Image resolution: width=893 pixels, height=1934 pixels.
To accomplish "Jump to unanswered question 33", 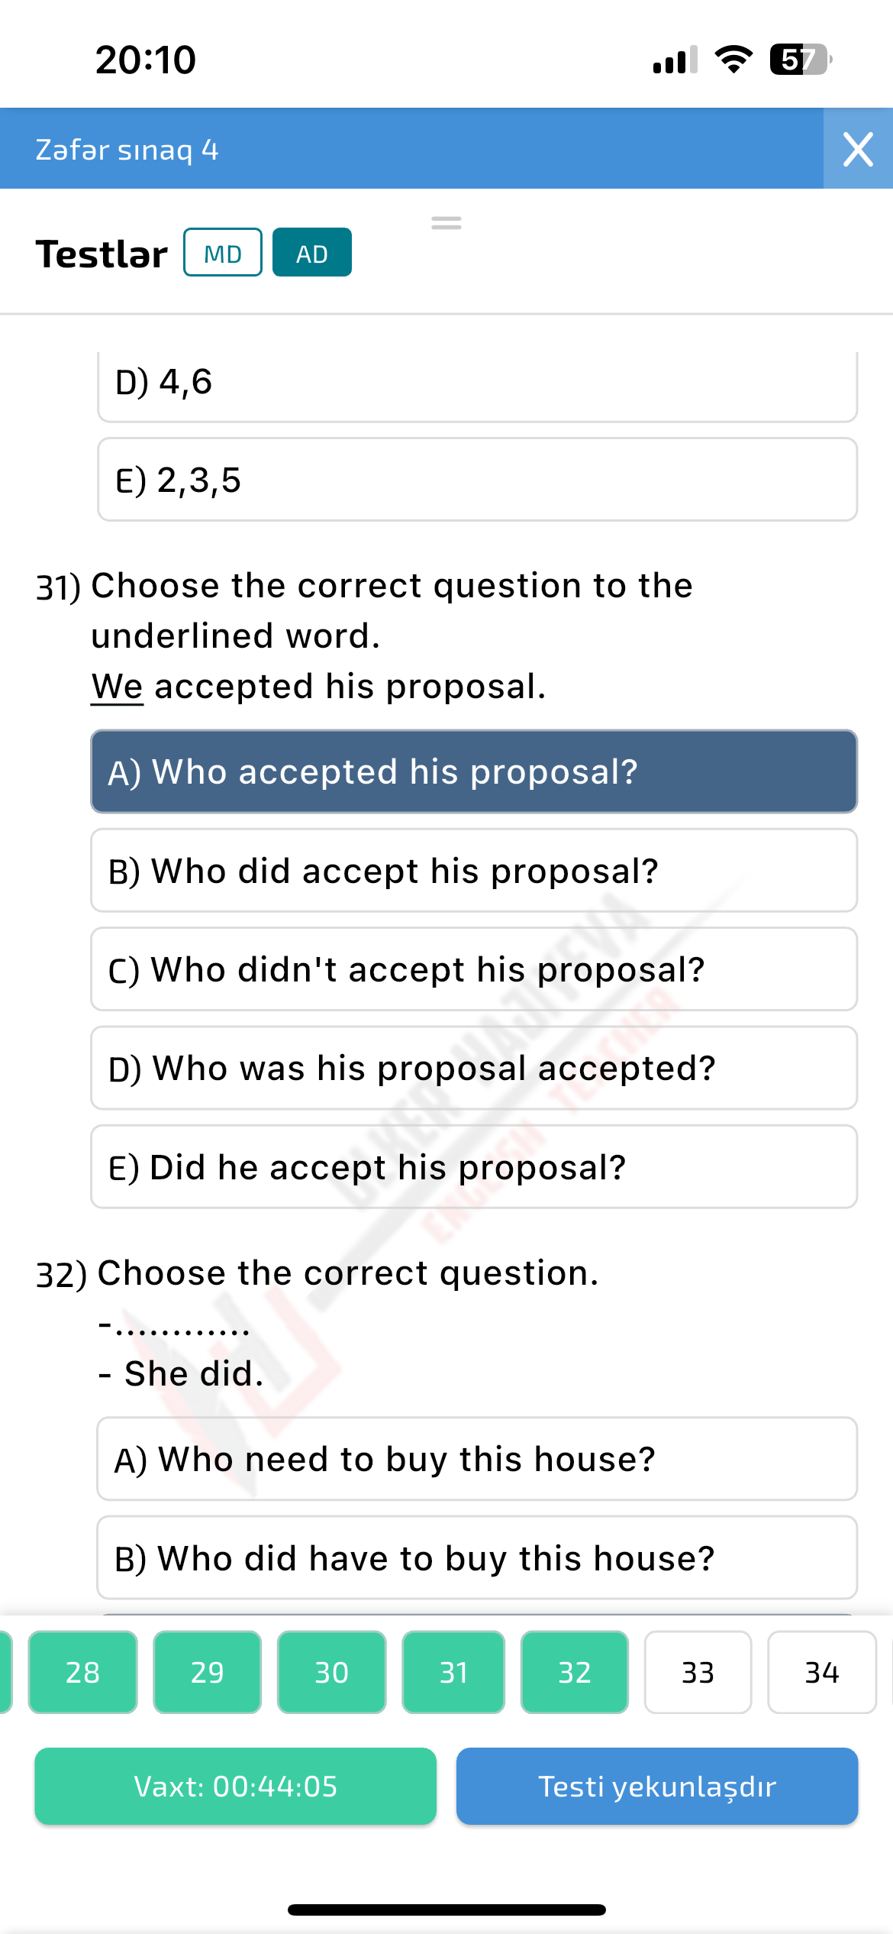I will (698, 1673).
